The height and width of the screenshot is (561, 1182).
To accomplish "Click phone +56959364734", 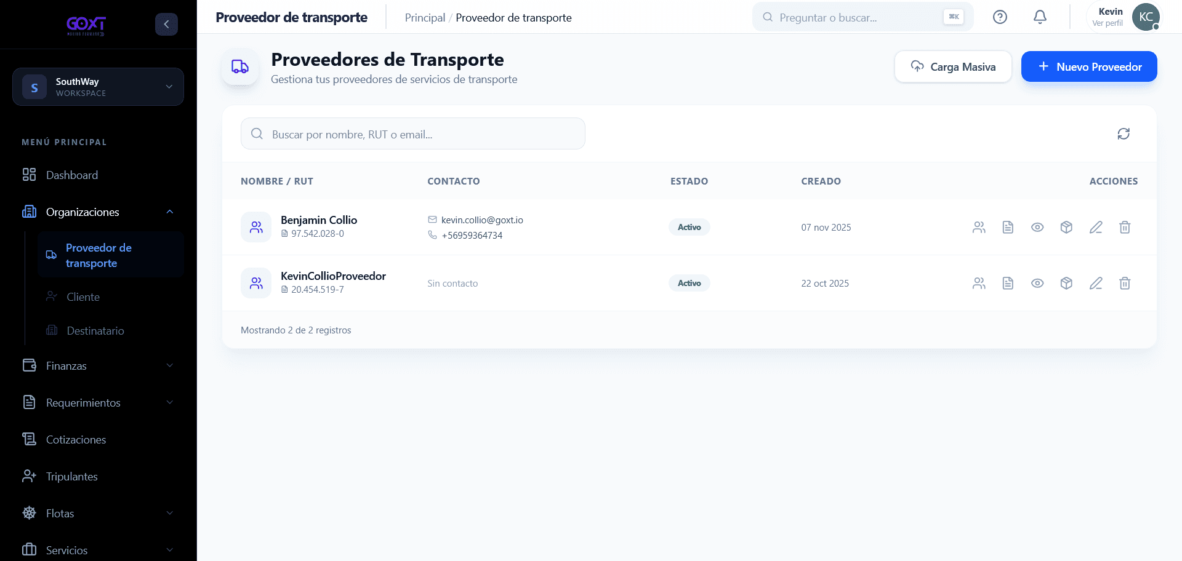I will (x=472, y=236).
